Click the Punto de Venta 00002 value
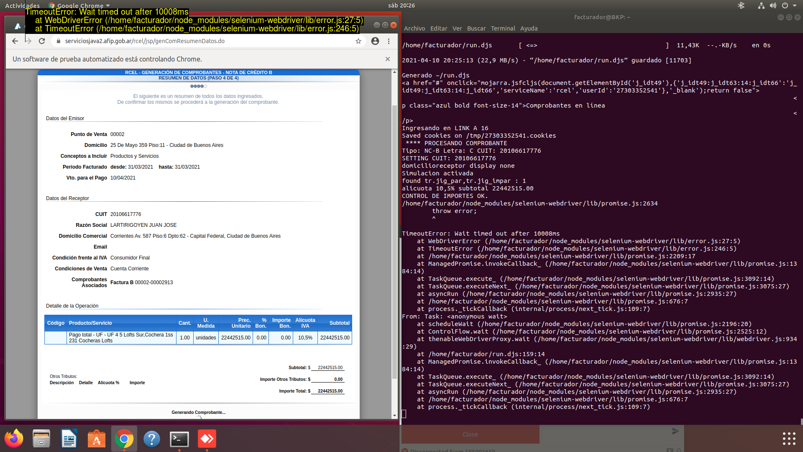 pyautogui.click(x=118, y=134)
